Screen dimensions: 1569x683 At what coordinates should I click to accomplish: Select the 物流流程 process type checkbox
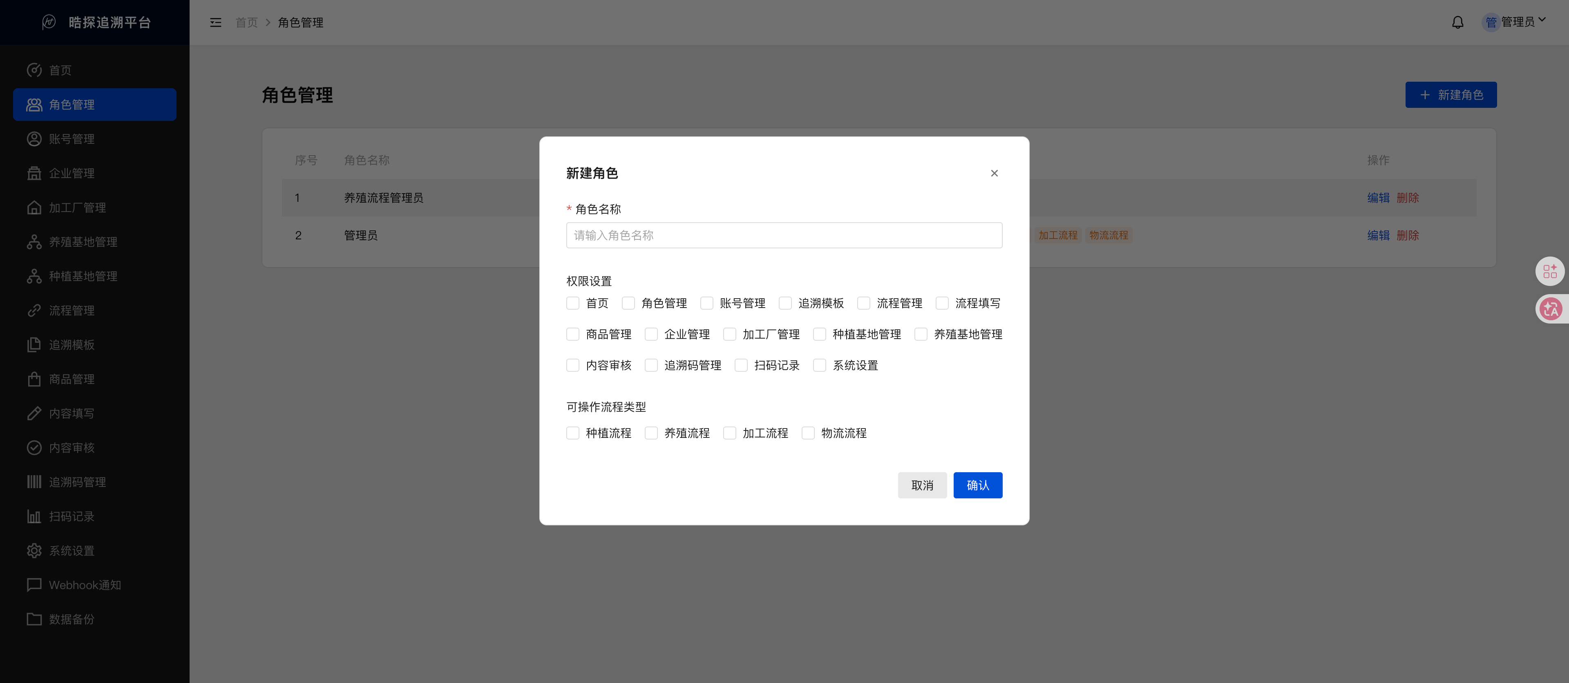(x=808, y=433)
